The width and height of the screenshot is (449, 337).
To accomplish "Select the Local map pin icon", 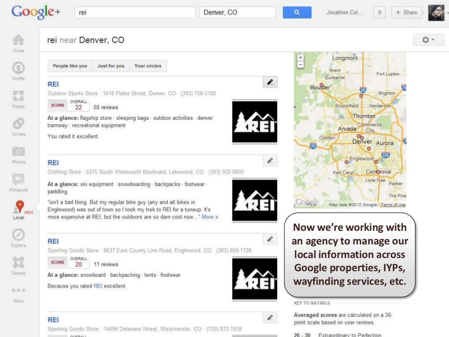I will pos(19,207).
